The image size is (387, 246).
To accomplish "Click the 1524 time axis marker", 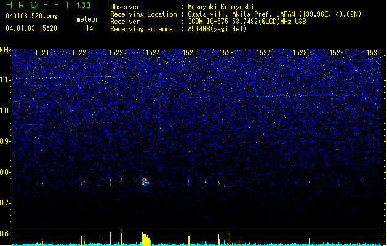I will coord(153,53).
